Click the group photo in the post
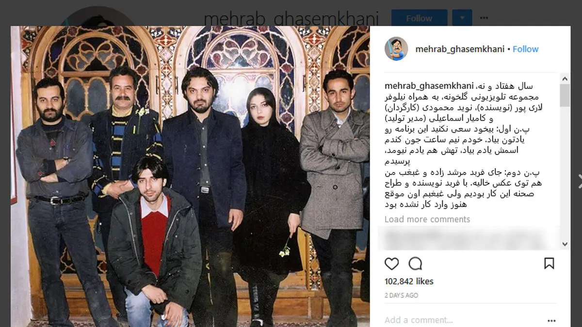582x327 pixels. (190, 176)
